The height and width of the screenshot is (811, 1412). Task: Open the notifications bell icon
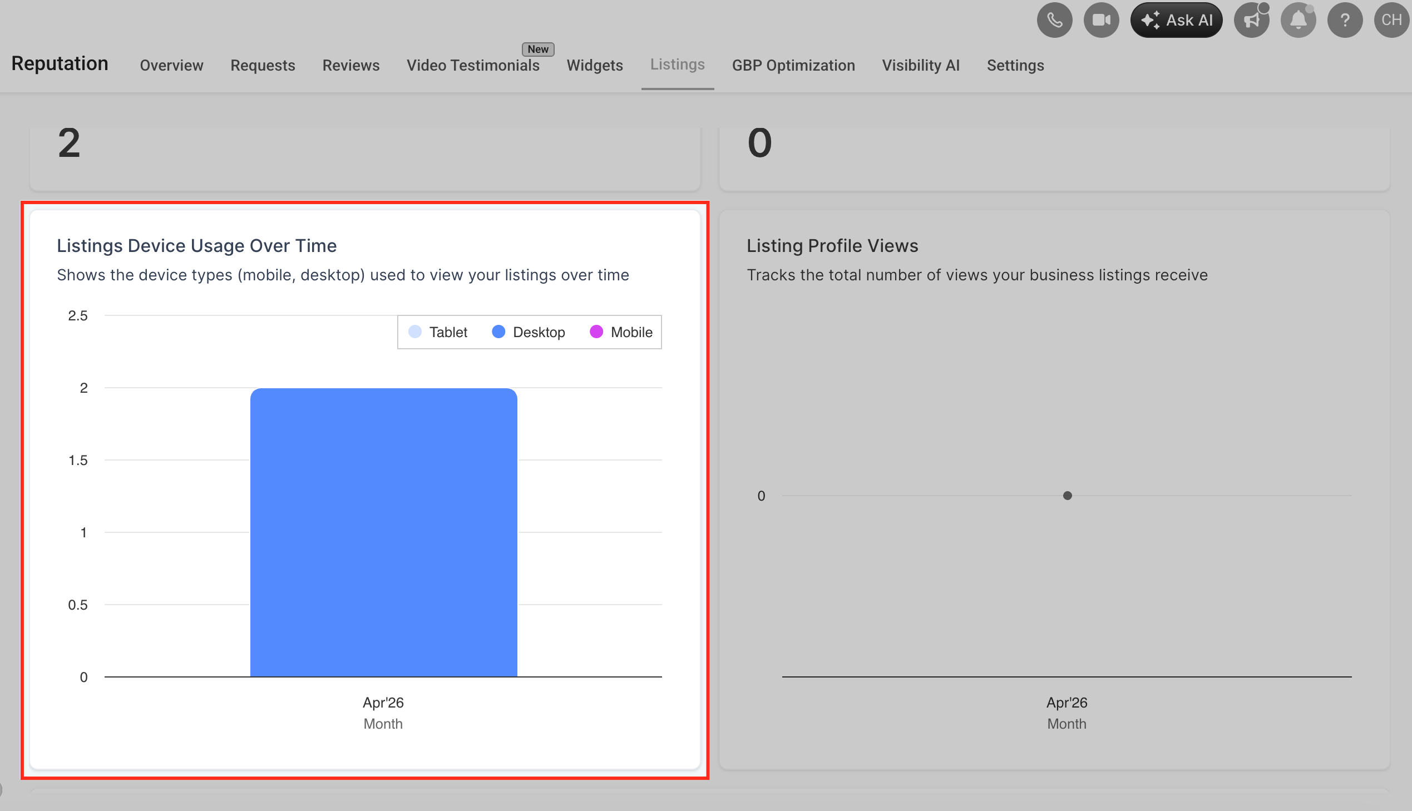pyautogui.click(x=1298, y=21)
